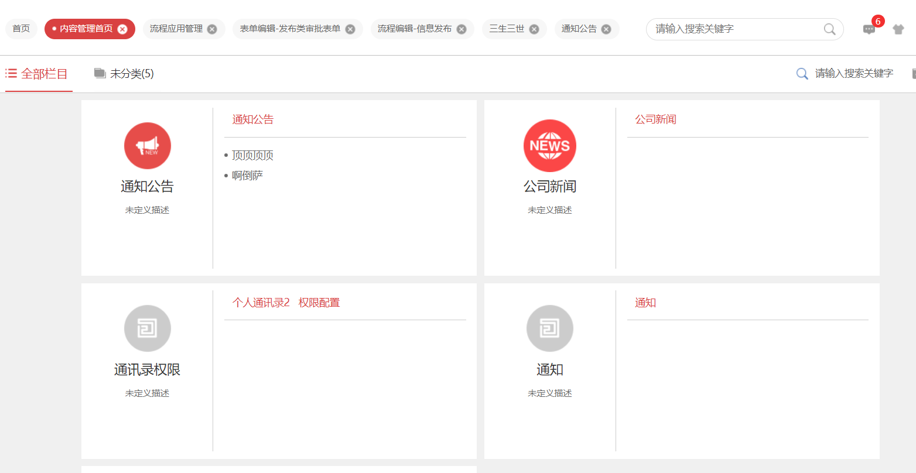This screenshot has height=473, width=916.
Task: Click 未定义描述 under the 公司新闻 card
Action: (550, 210)
